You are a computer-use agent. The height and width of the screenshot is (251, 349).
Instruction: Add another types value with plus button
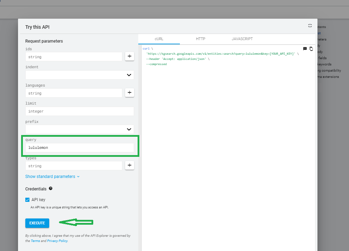coord(130,165)
